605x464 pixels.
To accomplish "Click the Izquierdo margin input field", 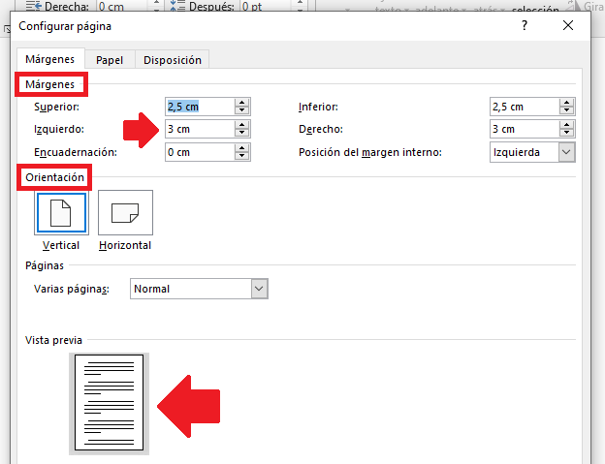I will pyautogui.click(x=200, y=129).
